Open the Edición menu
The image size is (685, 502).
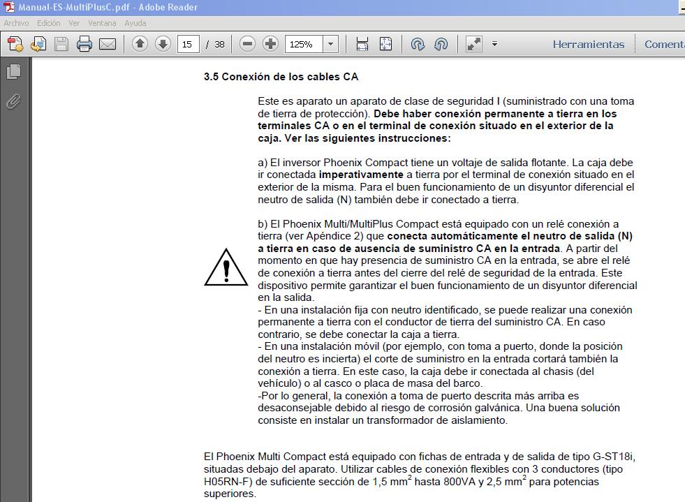[x=48, y=23]
